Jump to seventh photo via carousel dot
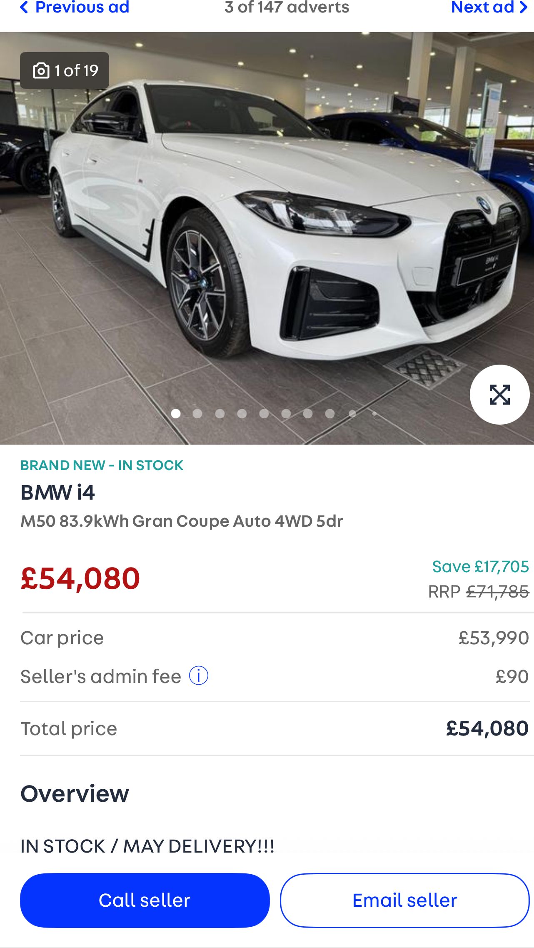The image size is (534, 948). tap(308, 413)
